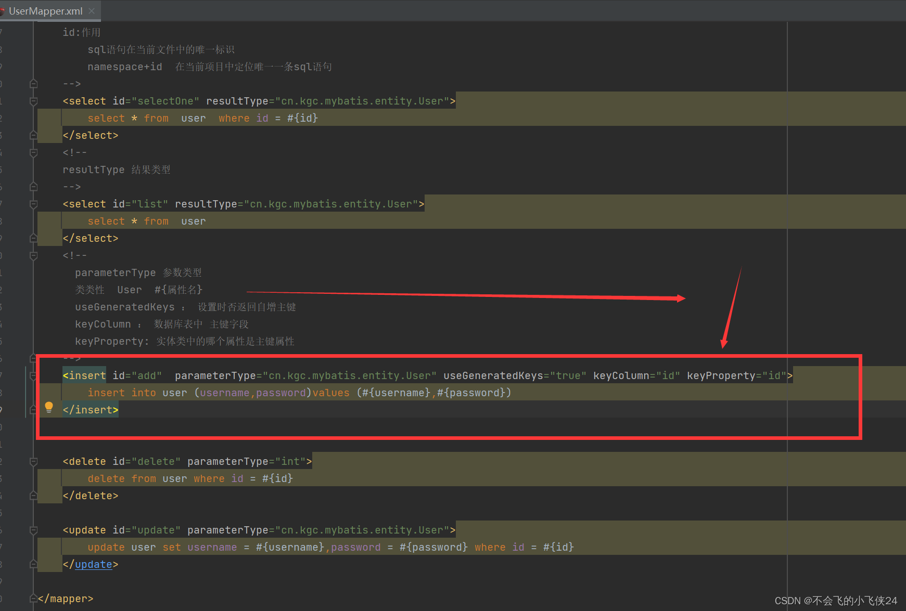This screenshot has height=611, width=906.
Task: Fold the parameterType comment block start marker
Action: [x=33, y=255]
